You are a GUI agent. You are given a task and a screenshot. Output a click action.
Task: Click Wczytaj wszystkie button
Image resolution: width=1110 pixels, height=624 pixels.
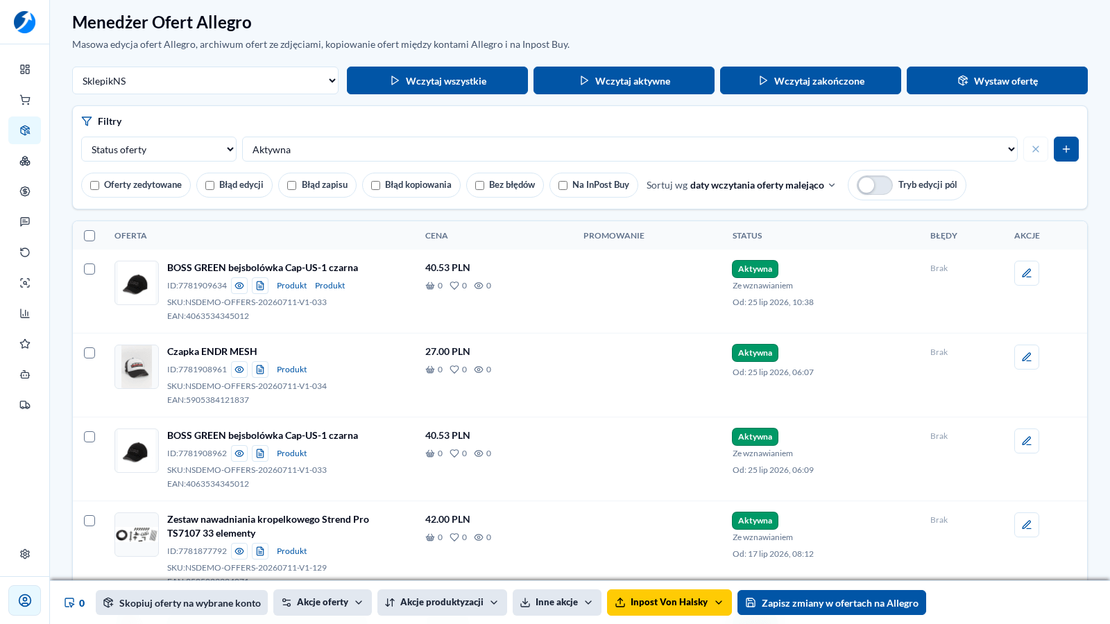click(437, 80)
